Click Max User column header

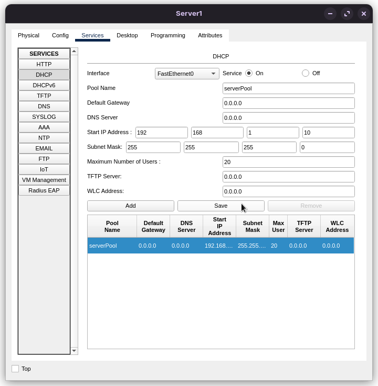[x=278, y=227]
